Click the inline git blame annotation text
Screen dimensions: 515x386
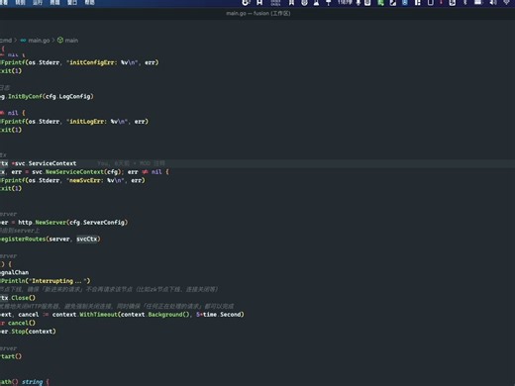[131, 163]
